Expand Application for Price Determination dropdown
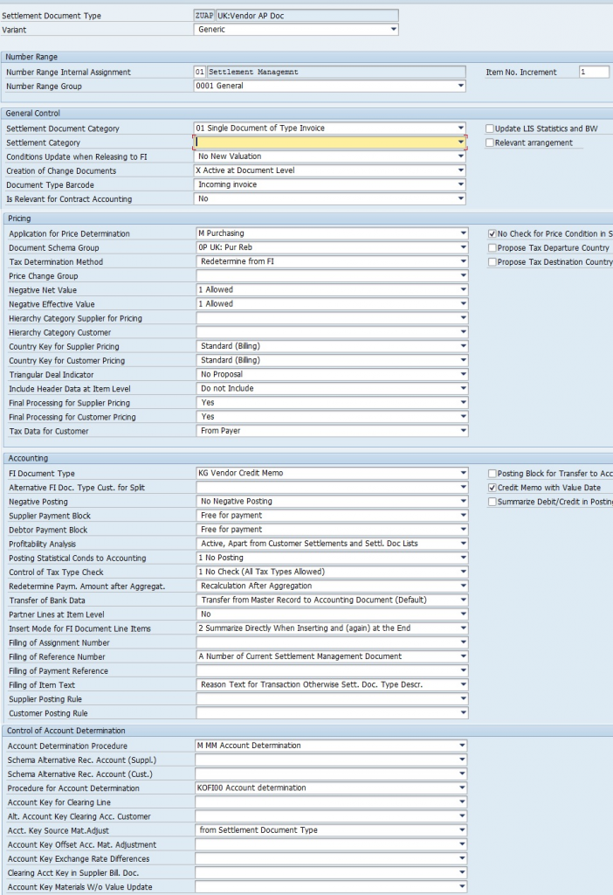Screen dimensions: 613x895 [332, 232]
